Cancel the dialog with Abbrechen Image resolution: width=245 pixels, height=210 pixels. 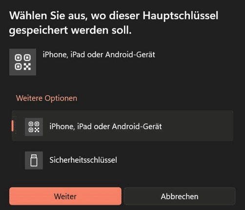tap(180, 196)
